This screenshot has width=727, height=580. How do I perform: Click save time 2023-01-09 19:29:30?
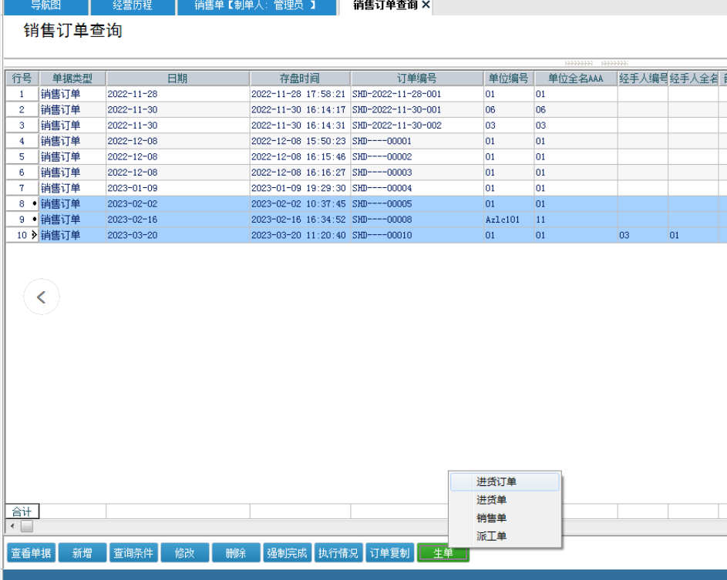(x=300, y=189)
